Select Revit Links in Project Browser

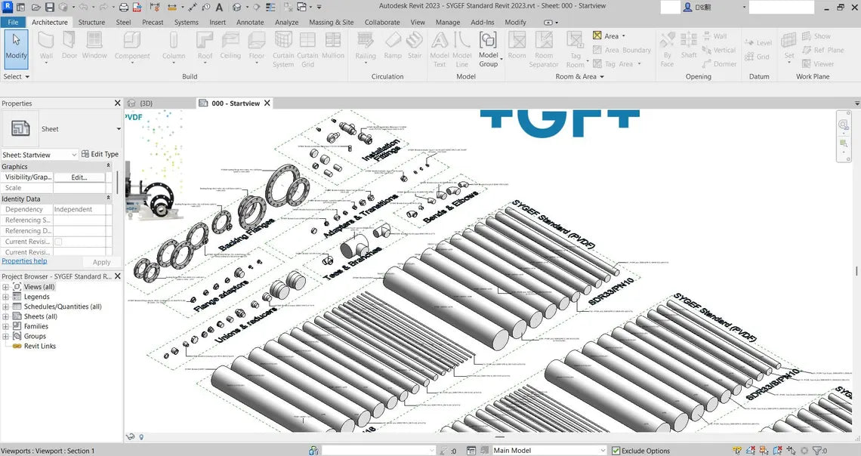click(39, 347)
